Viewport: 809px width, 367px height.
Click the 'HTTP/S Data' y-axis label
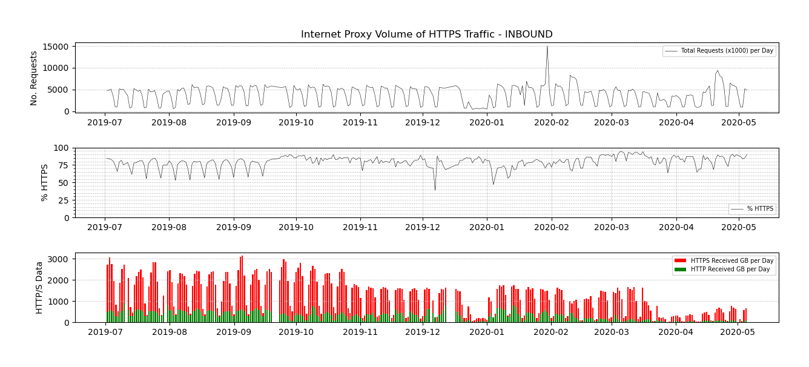pyautogui.click(x=39, y=288)
